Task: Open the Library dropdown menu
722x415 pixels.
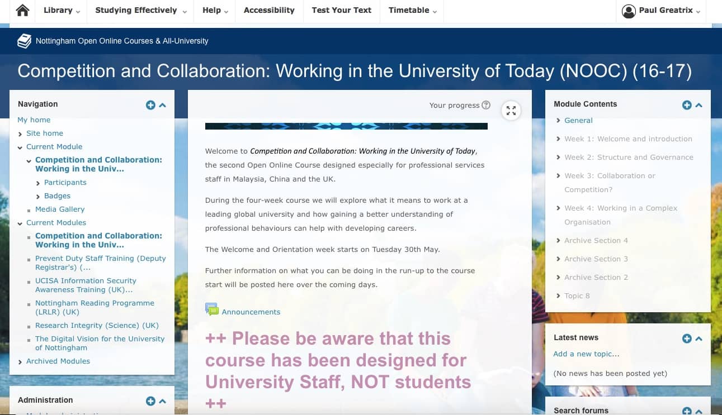Action: pyautogui.click(x=62, y=11)
